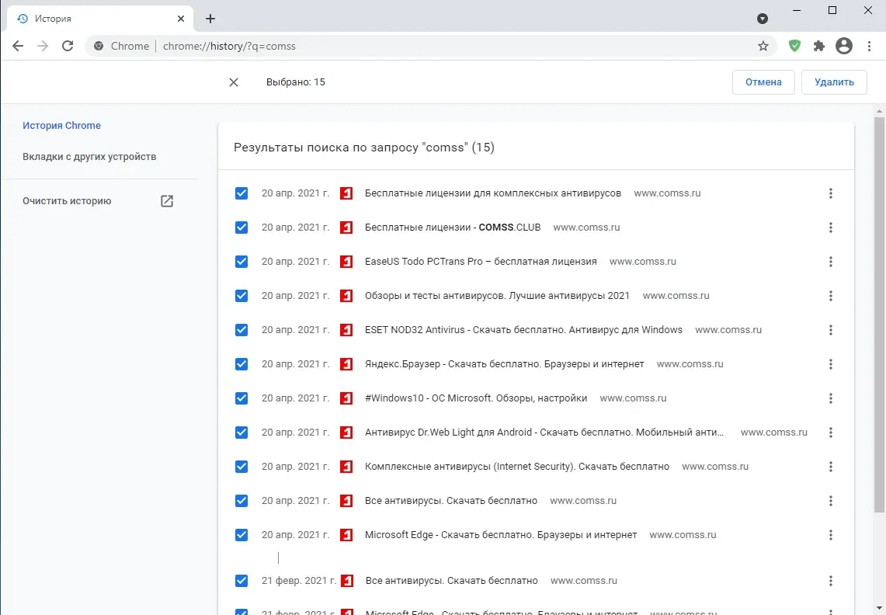The height and width of the screenshot is (615, 886).
Task: Bookmark this page with star icon
Action: pyautogui.click(x=763, y=46)
